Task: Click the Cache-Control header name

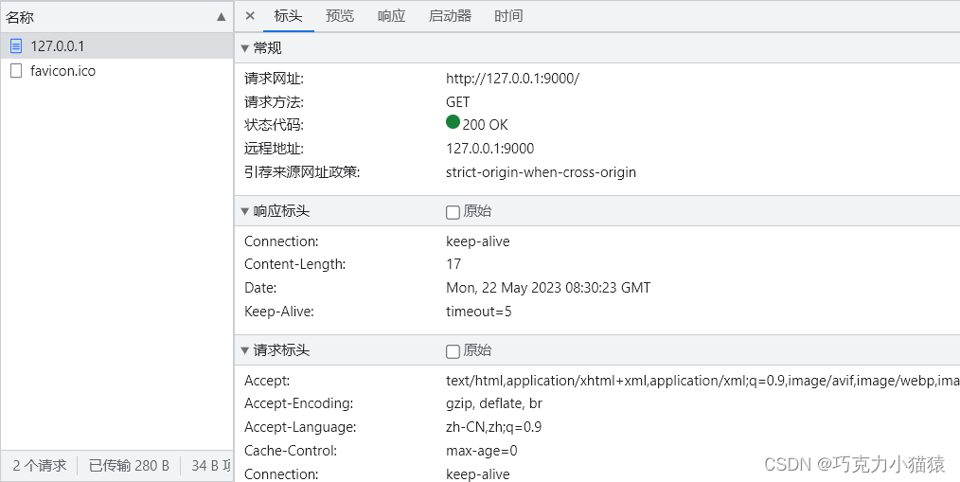Action: coord(291,451)
